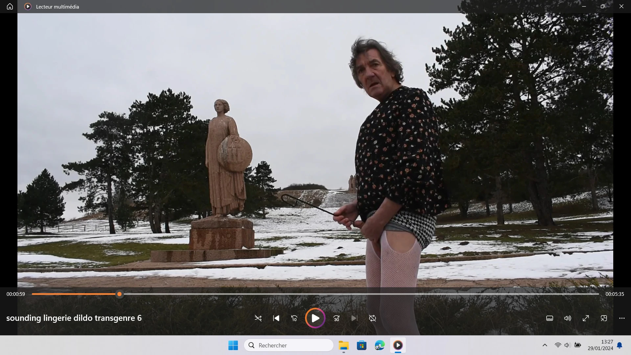631x355 pixels.
Task: Skip forward 30 seconds
Action: (x=337, y=318)
